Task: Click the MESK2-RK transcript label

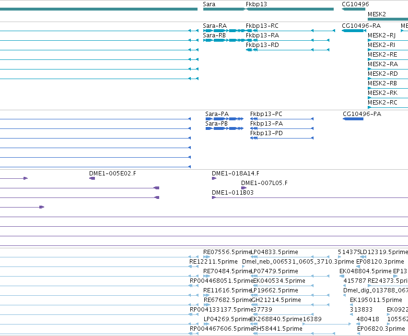Action: (x=383, y=93)
